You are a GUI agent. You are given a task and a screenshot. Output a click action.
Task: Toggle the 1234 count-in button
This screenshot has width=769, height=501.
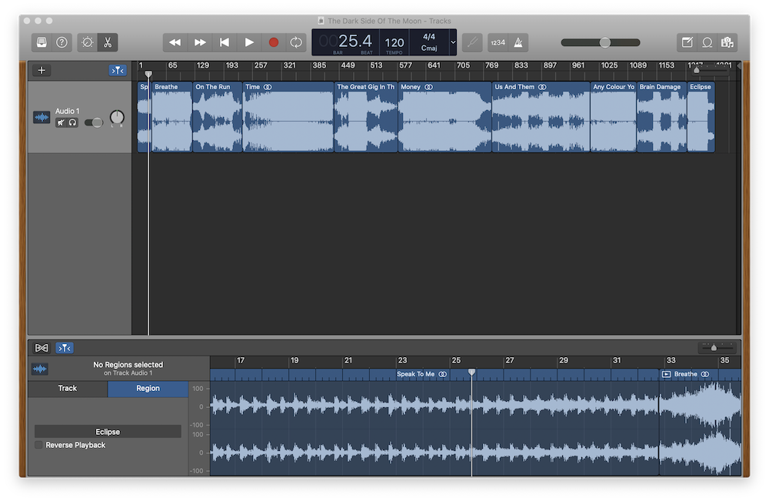[498, 42]
